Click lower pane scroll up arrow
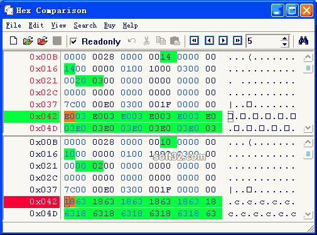This screenshot has width=317, height=235. pos(308,143)
